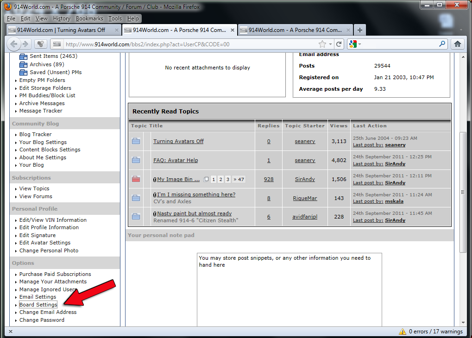The width and height of the screenshot is (472, 338).
Task: Click the topic icon for Nasty paint row
Action: [x=136, y=216]
